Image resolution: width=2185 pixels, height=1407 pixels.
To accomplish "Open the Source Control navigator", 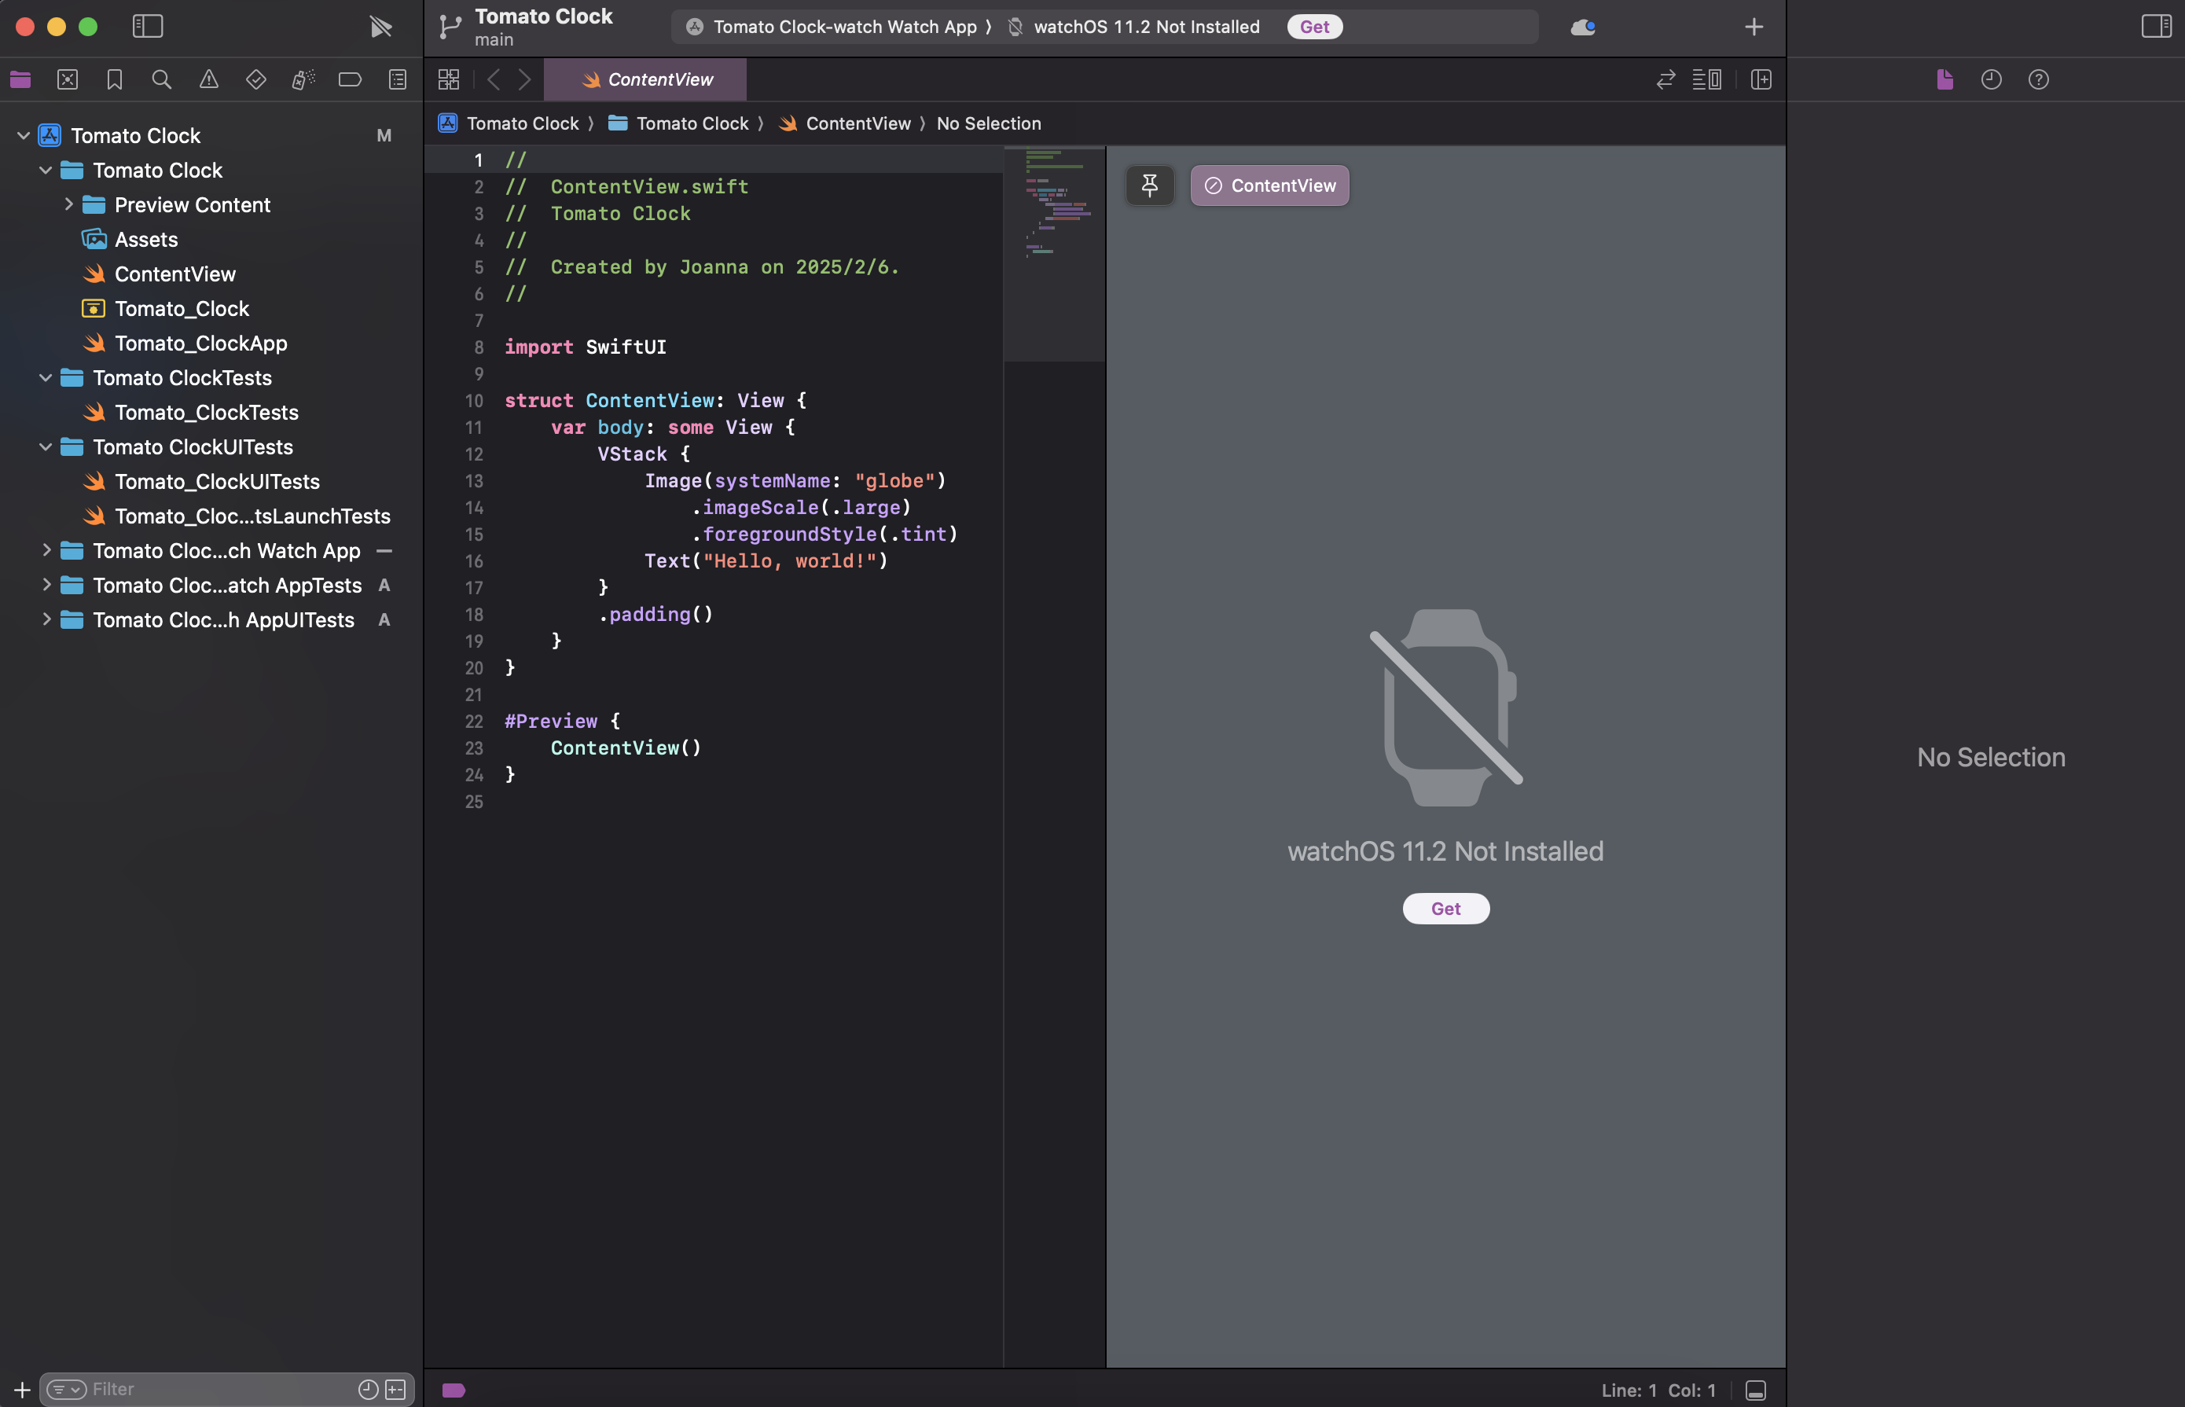I will [68, 79].
